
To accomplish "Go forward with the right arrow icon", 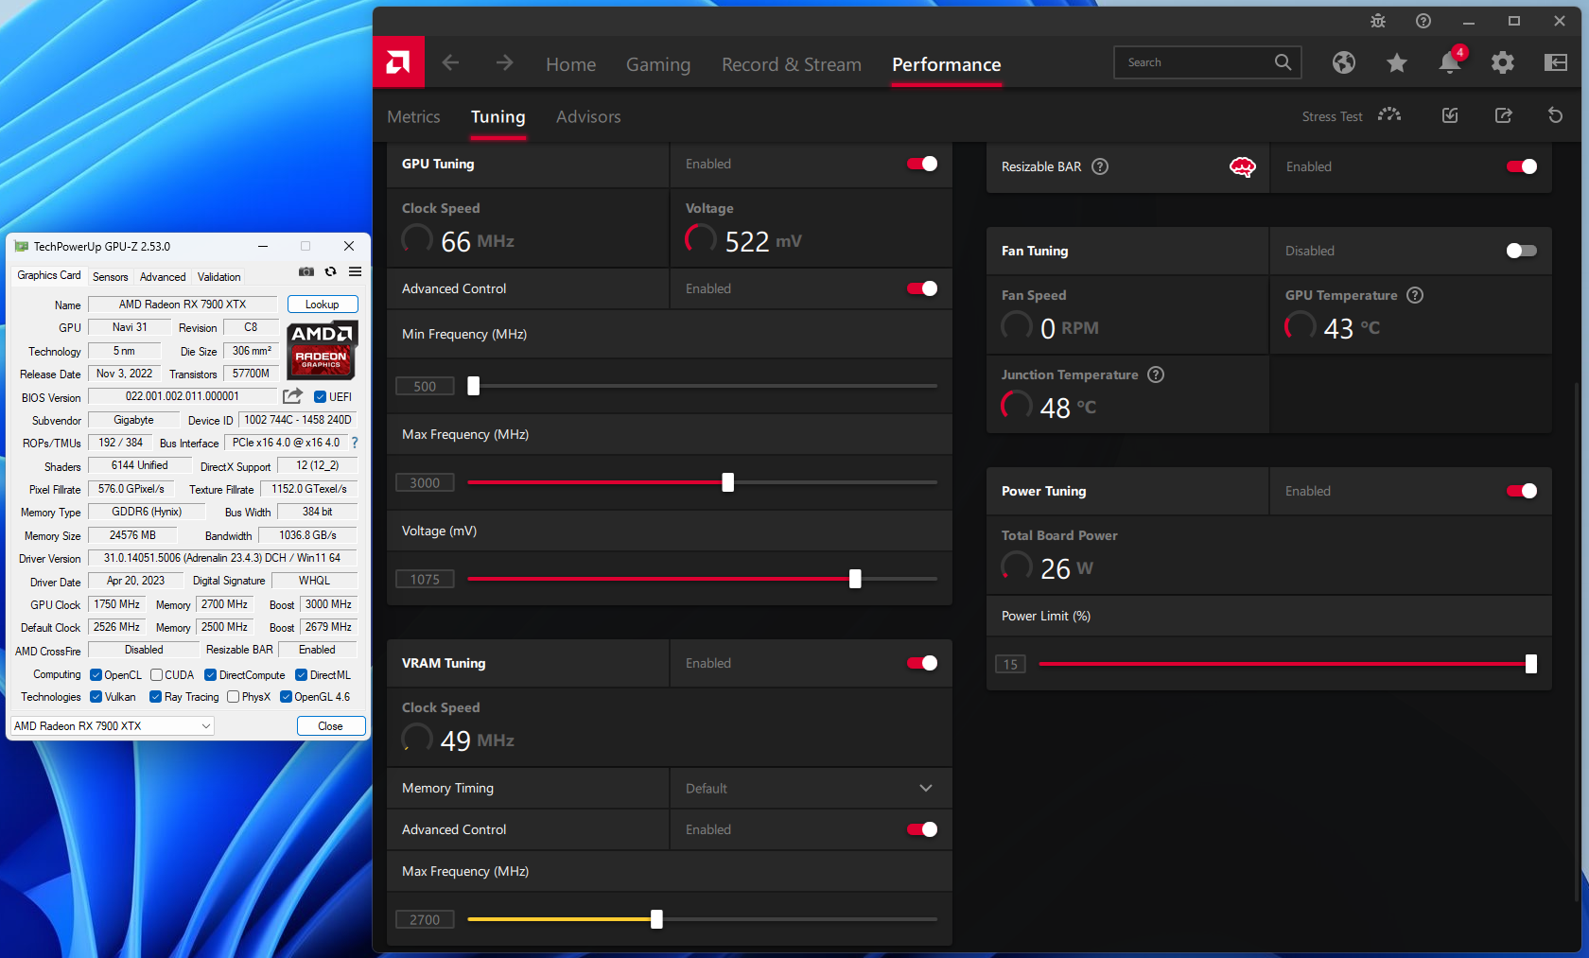I will pos(504,62).
